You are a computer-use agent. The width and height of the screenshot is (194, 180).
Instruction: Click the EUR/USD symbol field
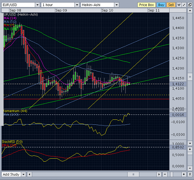tap(18, 5)
